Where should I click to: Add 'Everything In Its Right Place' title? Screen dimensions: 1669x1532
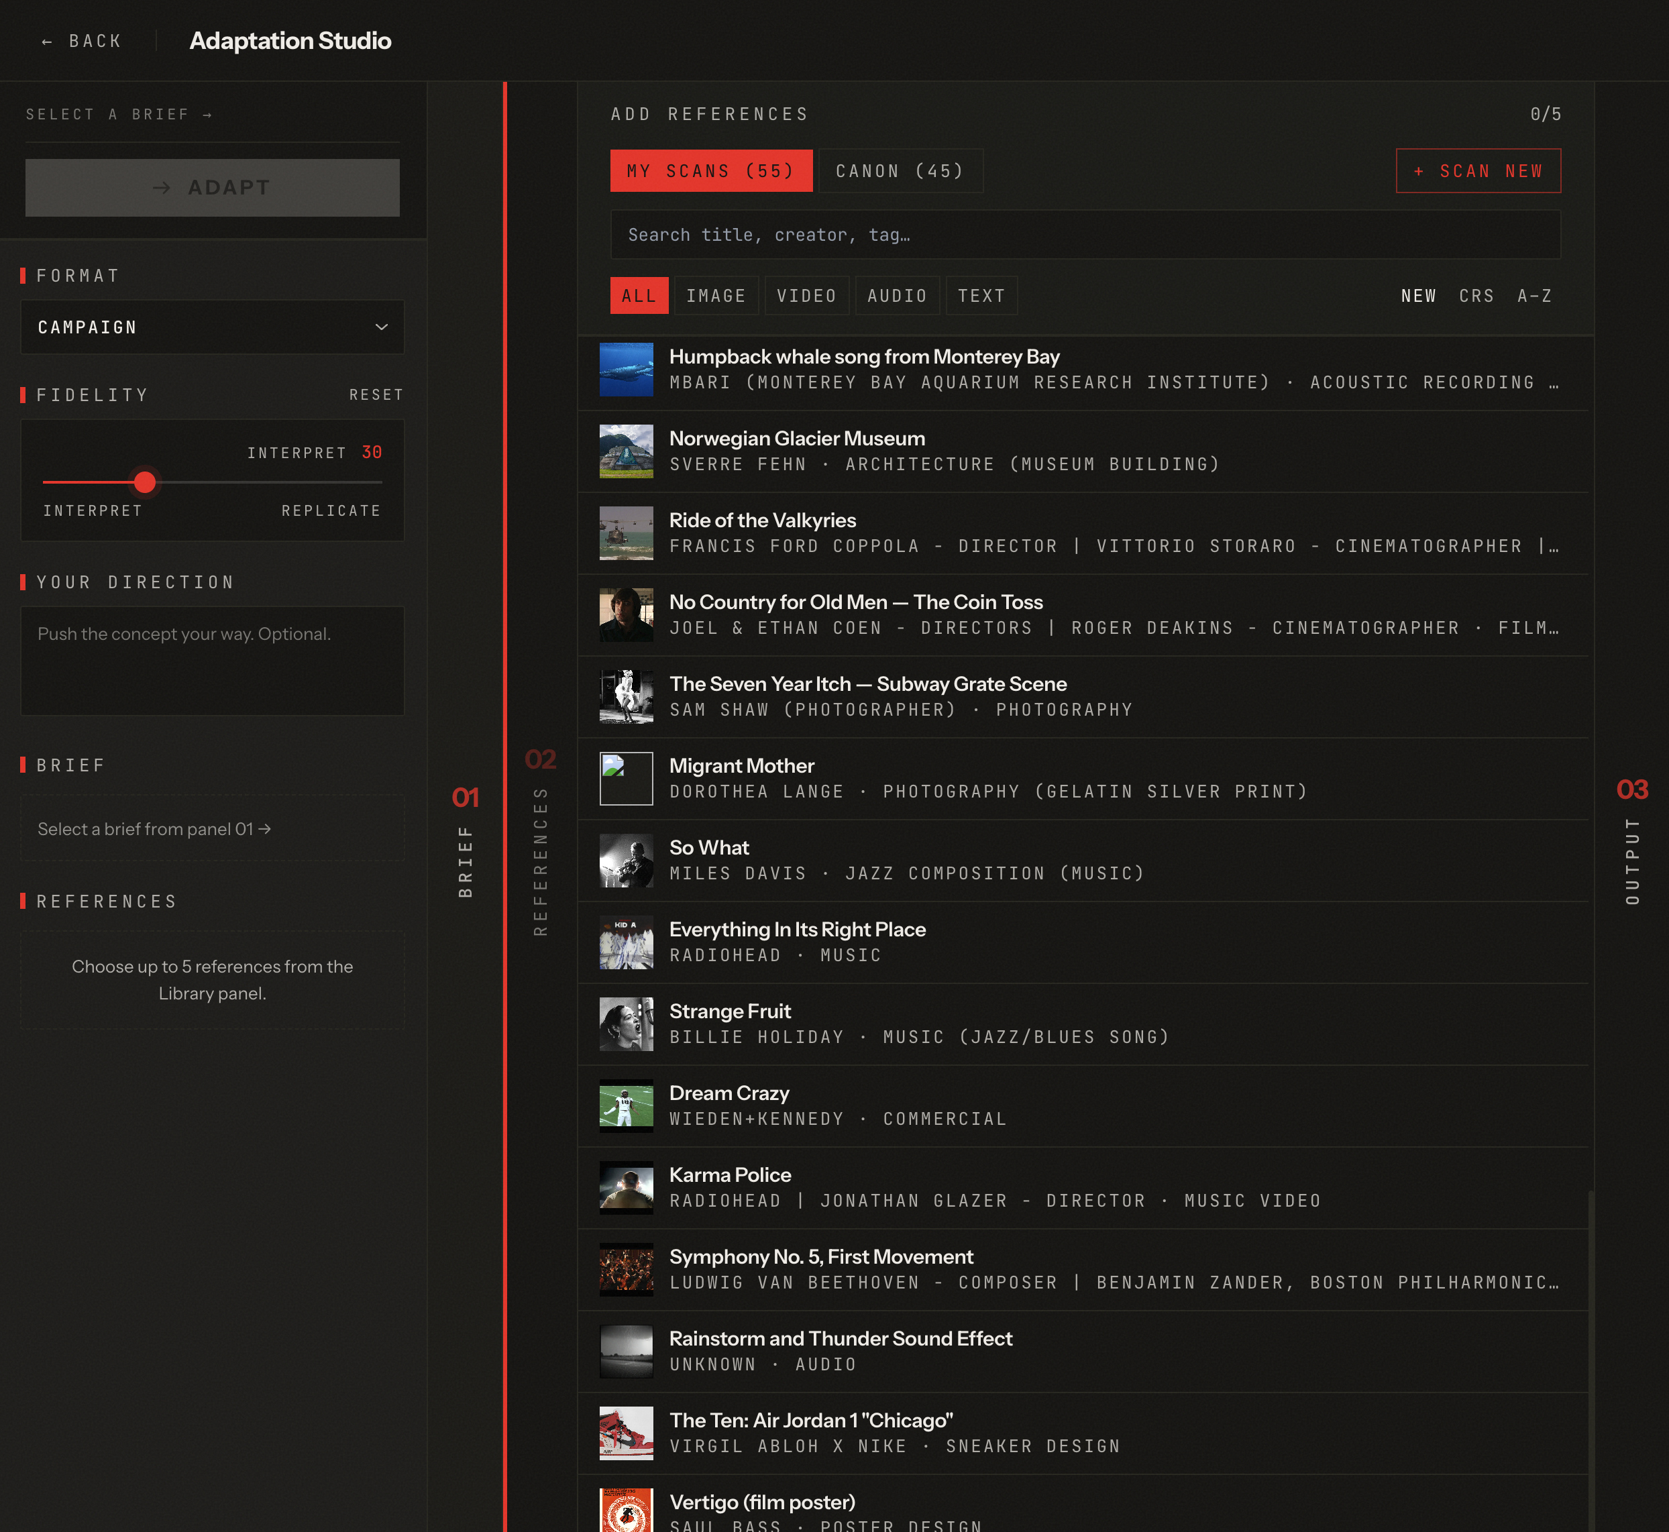pos(797,929)
